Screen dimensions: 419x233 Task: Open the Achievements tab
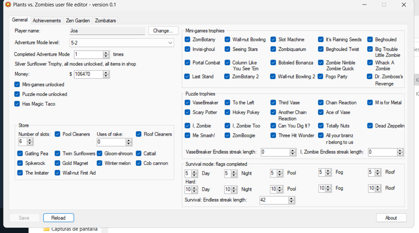pos(47,21)
